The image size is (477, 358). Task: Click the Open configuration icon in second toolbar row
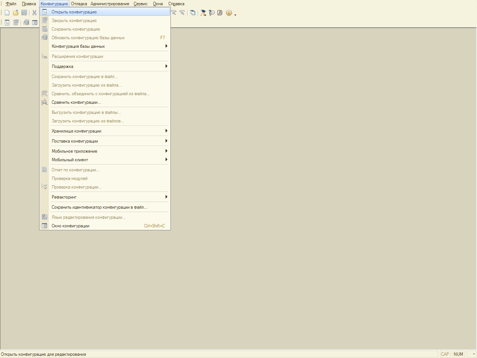pos(7,22)
